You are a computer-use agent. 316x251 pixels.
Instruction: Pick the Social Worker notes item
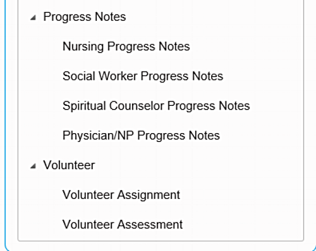pyautogui.click(x=143, y=76)
